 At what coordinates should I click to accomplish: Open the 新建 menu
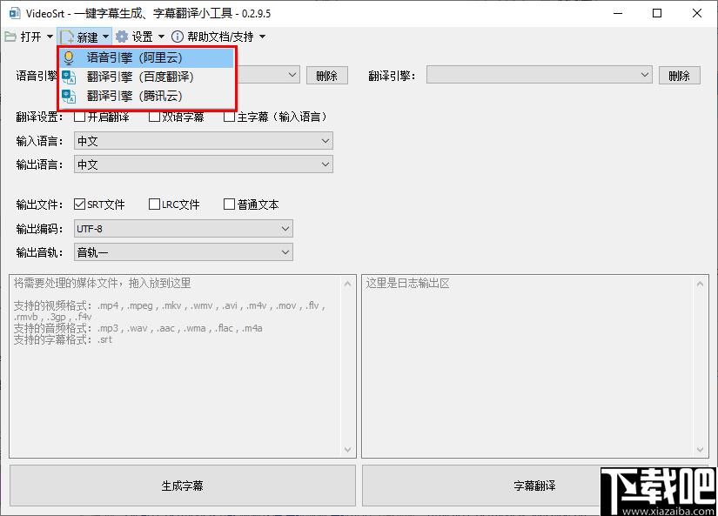pos(84,37)
